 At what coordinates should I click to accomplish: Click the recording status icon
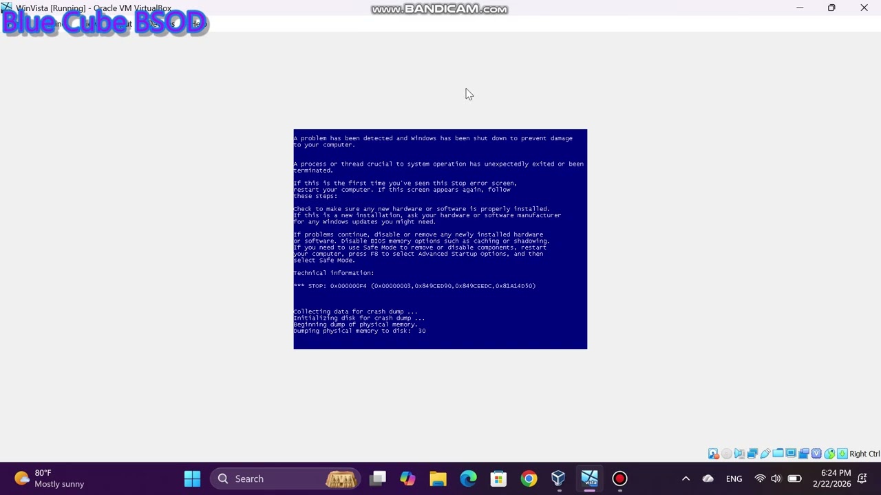coord(804,454)
